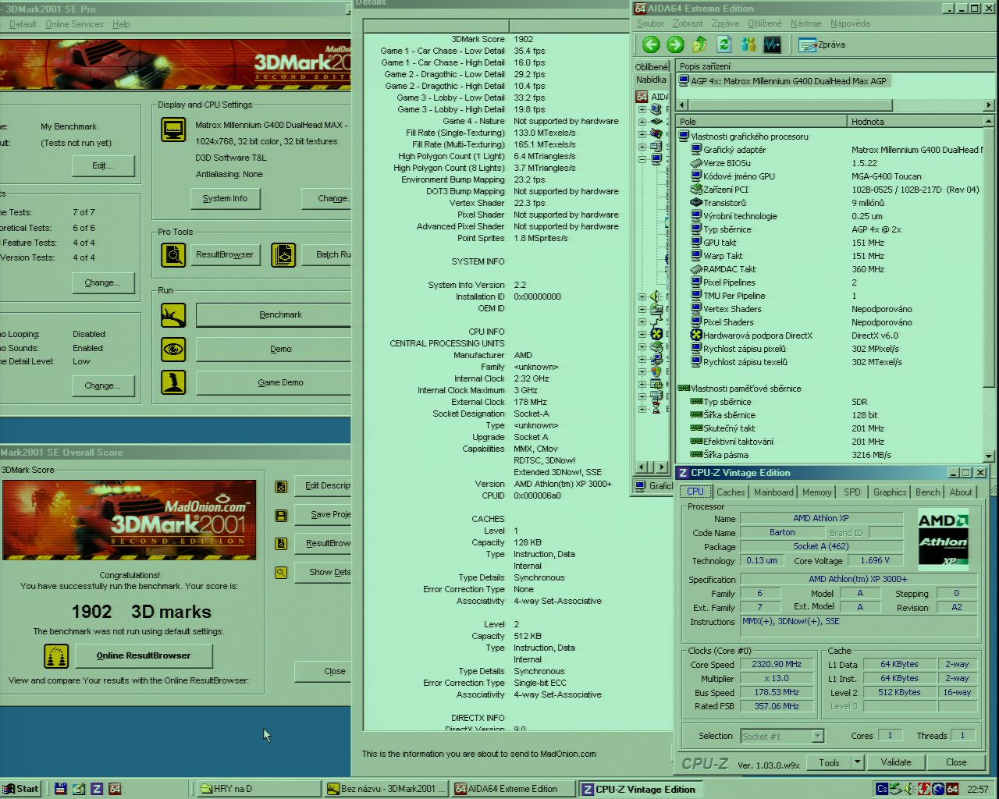Expand the security shield tree node
Screen dimensions: 999x799
(642, 371)
